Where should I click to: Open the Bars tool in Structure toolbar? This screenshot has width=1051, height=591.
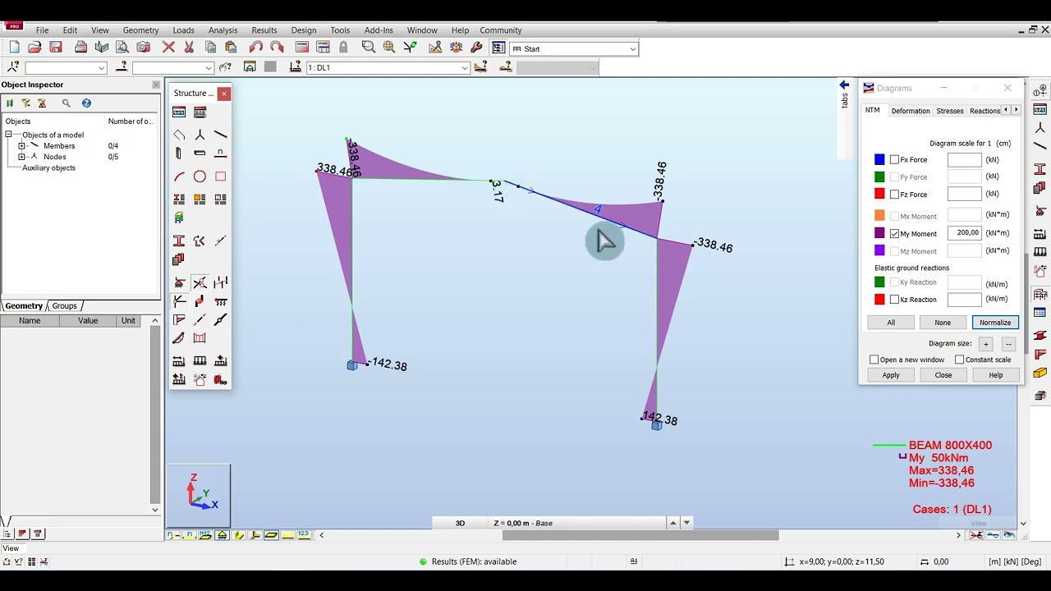pyautogui.click(x=220, y=135)
